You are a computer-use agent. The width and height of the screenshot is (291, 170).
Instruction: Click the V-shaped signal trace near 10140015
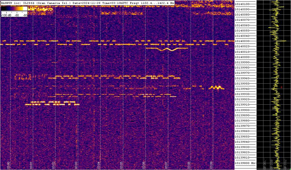tap(167, 49)
